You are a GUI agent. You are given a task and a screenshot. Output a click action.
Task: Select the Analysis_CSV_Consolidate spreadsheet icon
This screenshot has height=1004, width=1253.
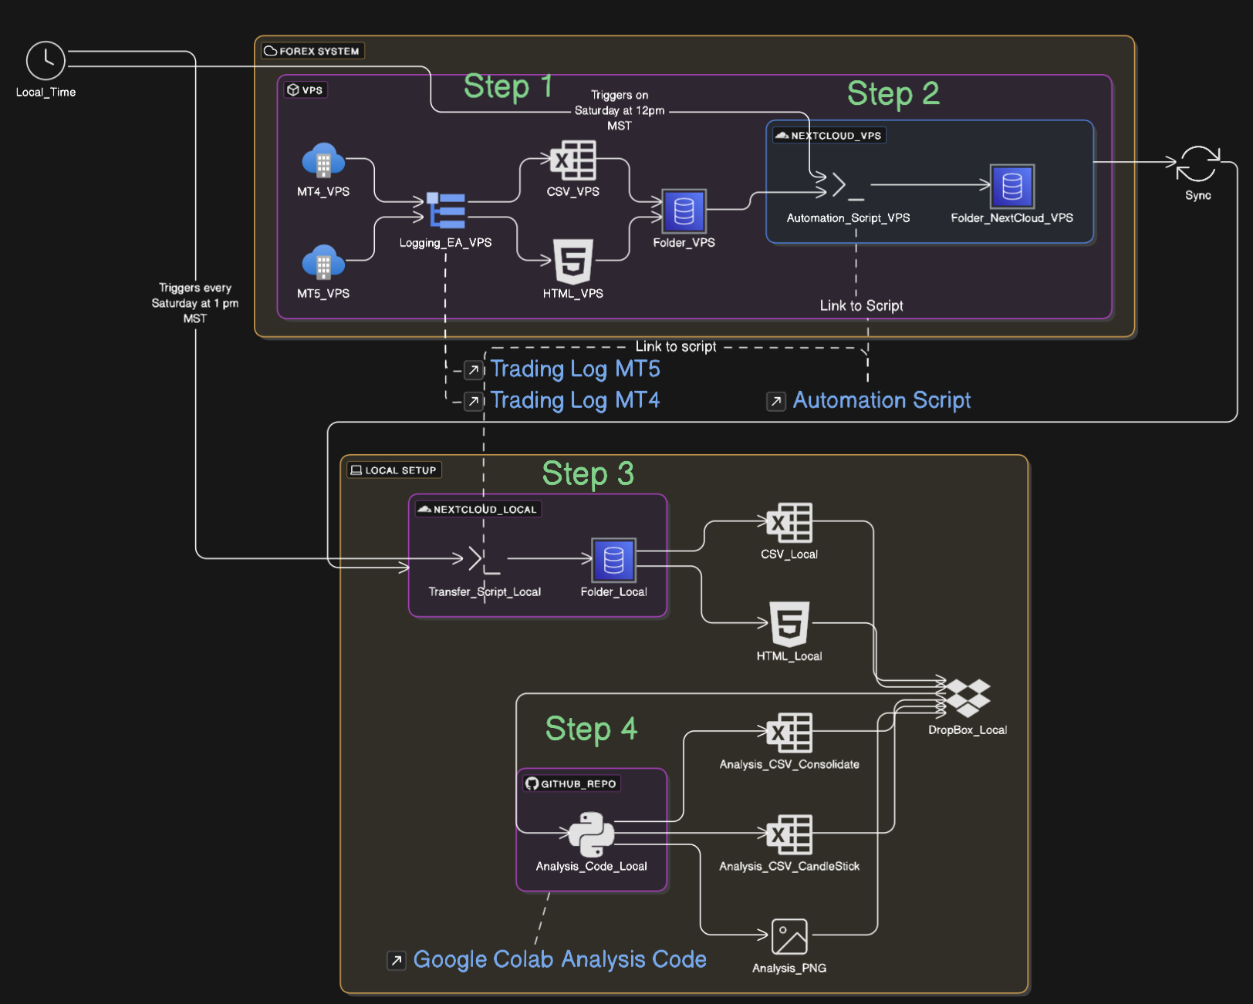[789, 733]
